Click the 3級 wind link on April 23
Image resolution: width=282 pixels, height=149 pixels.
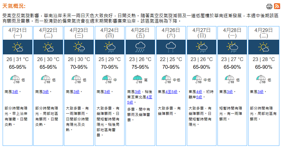[x=76, y=92]
